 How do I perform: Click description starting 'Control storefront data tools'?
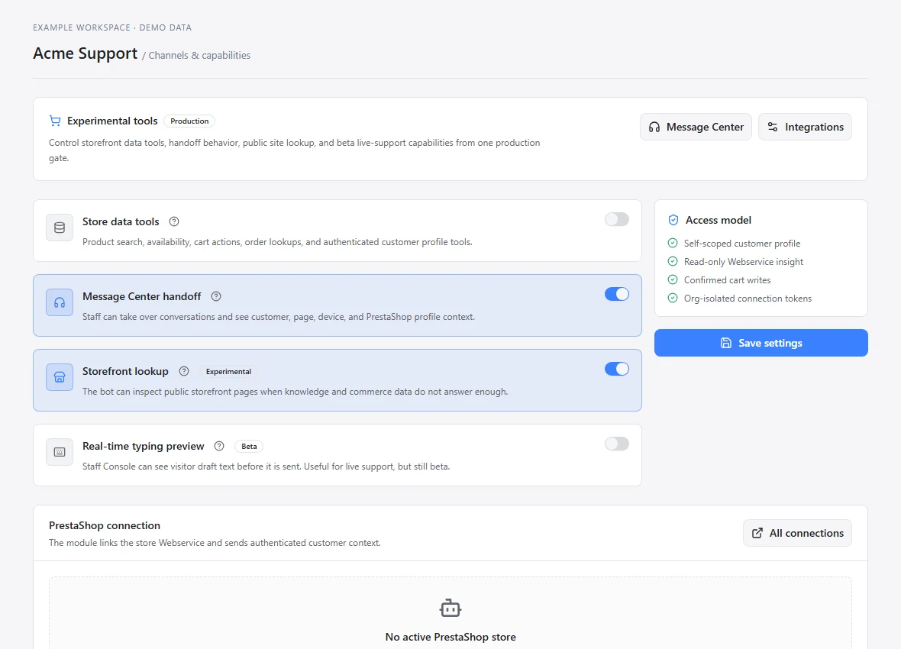pyautogui.click(x=294, y=150)
